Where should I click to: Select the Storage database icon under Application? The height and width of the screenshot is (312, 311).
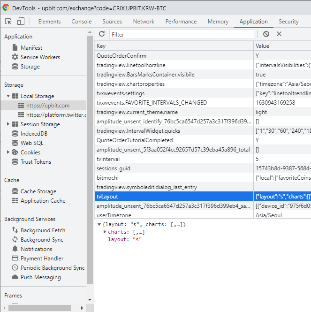(x=15, y=67)
